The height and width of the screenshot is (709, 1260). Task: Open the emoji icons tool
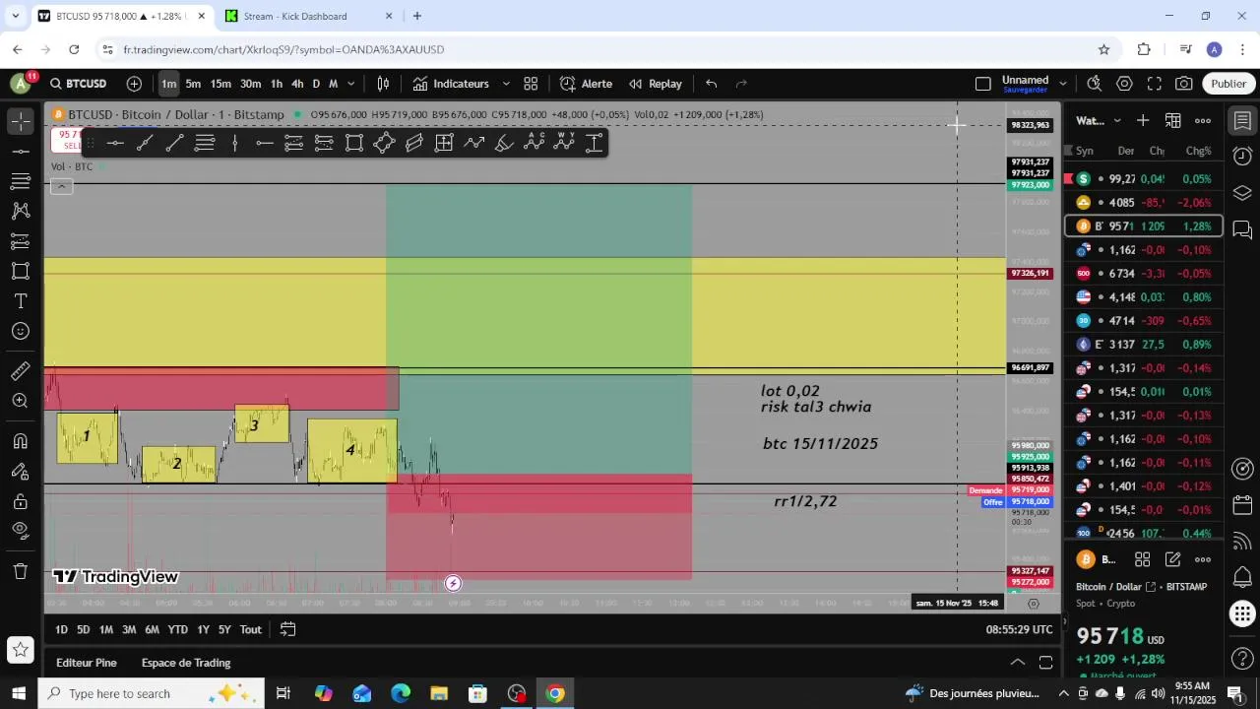[21, 331]
